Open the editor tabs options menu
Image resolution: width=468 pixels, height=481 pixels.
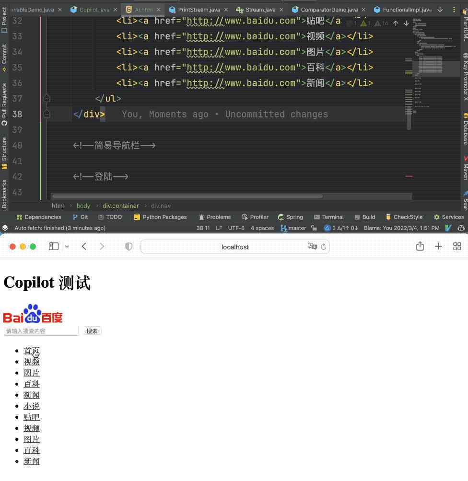click(454, 10)
